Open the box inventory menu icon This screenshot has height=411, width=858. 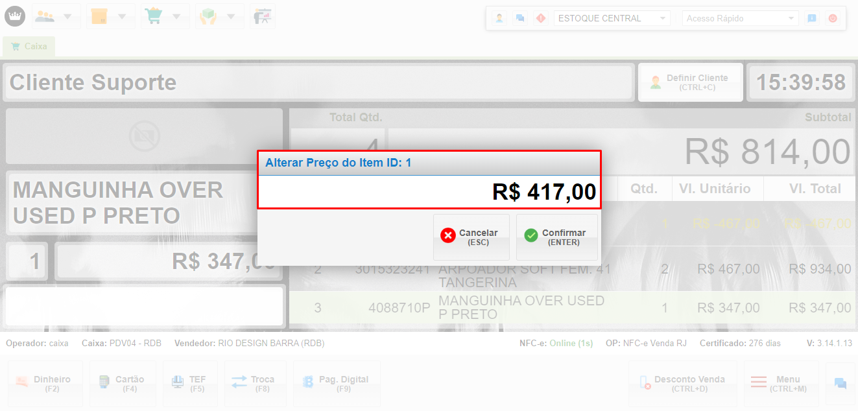99,16
